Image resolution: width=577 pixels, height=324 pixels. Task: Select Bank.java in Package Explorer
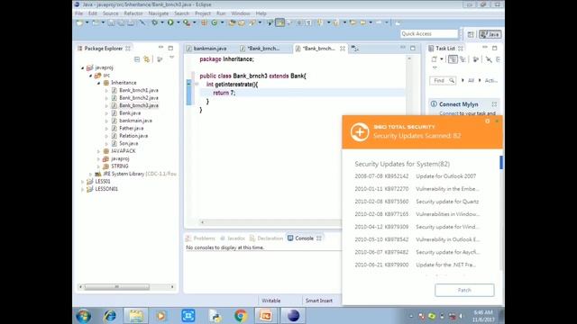[x=130, y=113]
